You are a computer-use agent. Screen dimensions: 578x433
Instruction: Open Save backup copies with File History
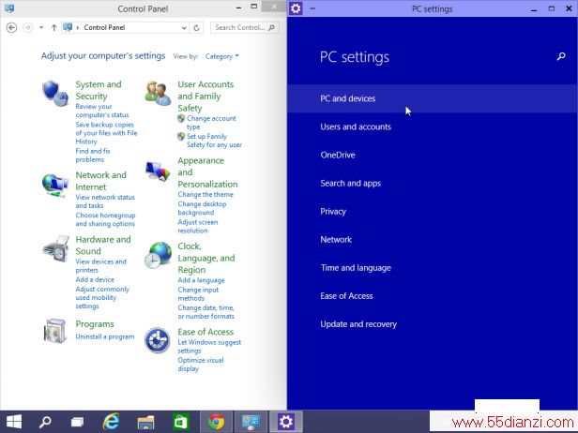pyautogui.click(x=106, y=133)
